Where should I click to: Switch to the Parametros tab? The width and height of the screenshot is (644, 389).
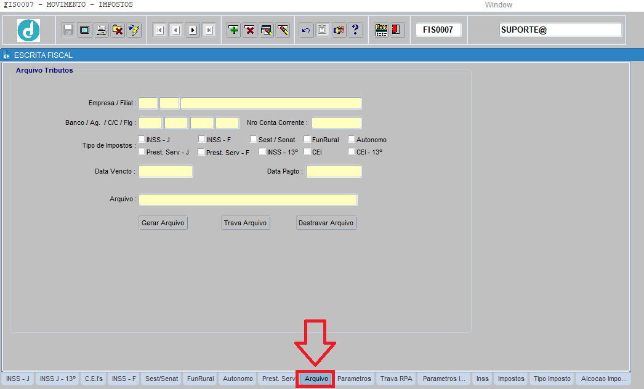click(x=354, y=379)
